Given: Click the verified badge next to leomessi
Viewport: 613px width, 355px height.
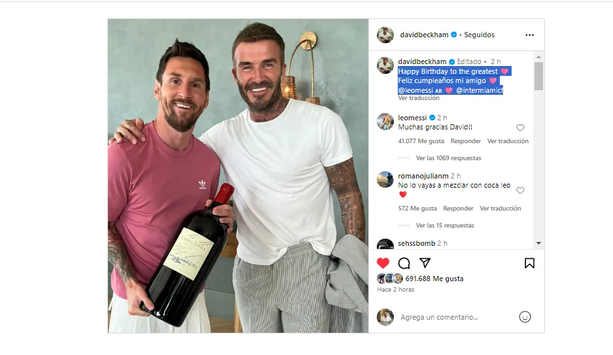Looking at the screenshot, I should click(x=432, y=118).
